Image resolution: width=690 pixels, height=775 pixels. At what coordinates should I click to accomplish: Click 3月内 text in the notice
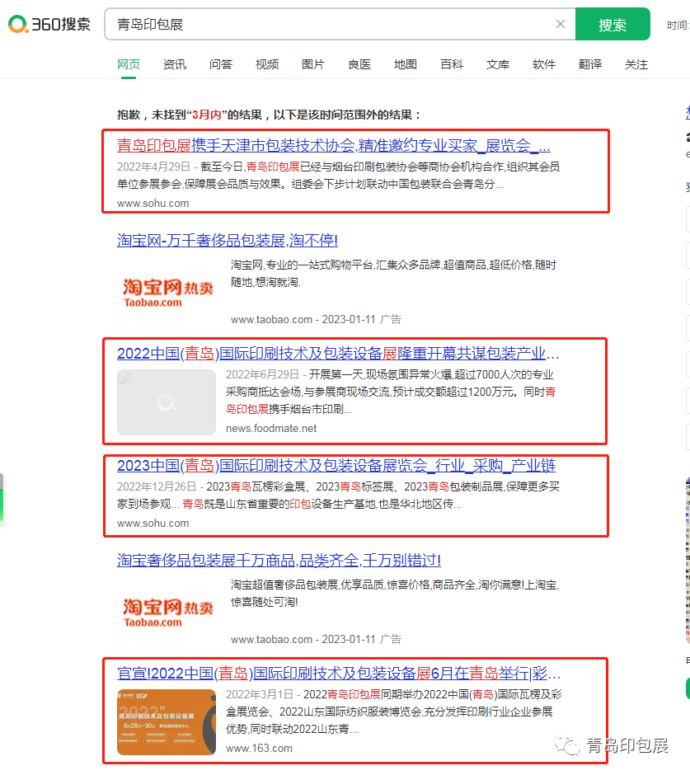pos(207,115)
